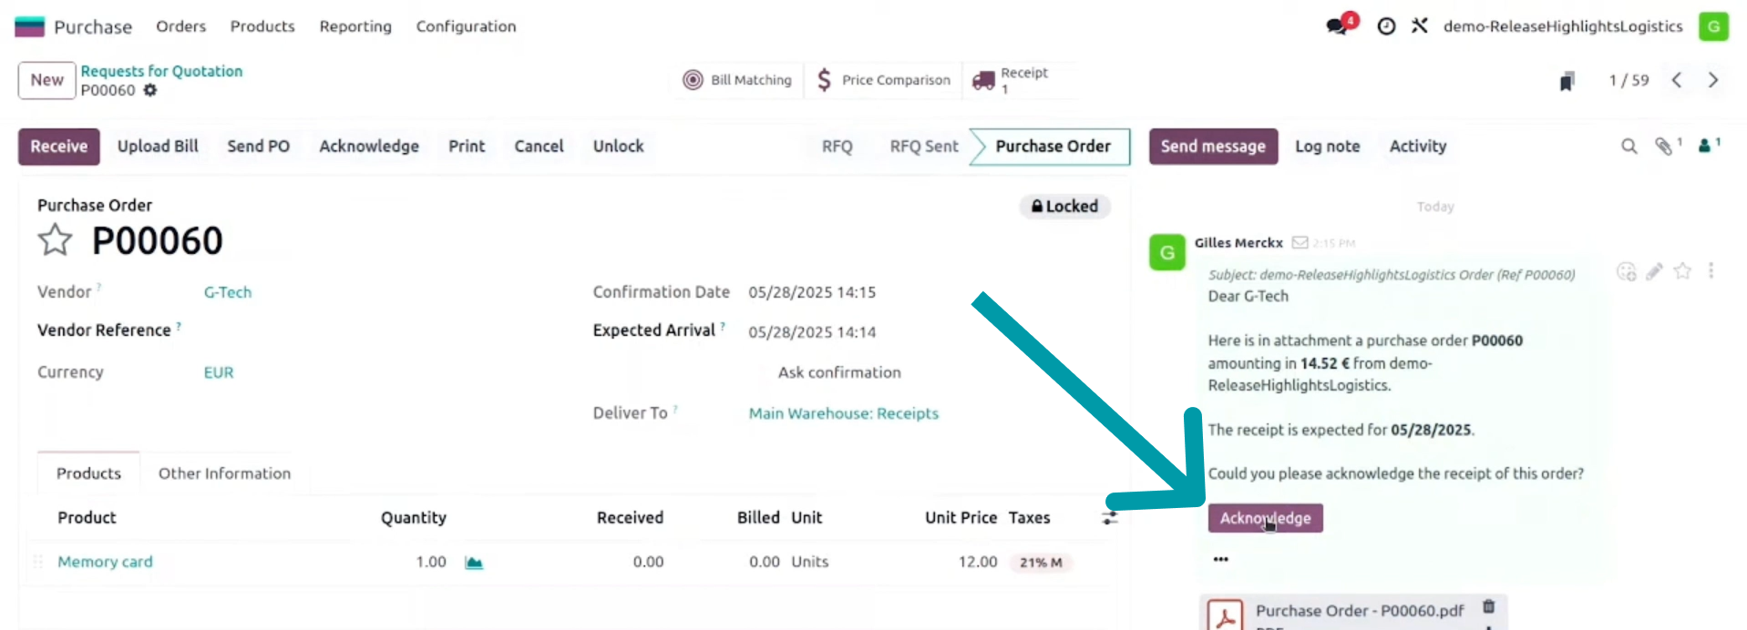
Task: Search chatter messages with magnifier icon
Action: (1629, 146)
